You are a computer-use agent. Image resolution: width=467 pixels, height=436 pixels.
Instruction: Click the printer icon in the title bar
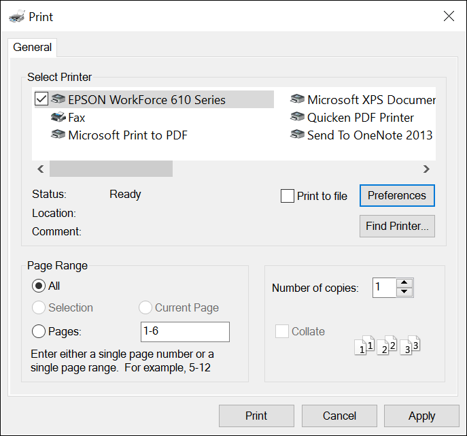[17, 16]
